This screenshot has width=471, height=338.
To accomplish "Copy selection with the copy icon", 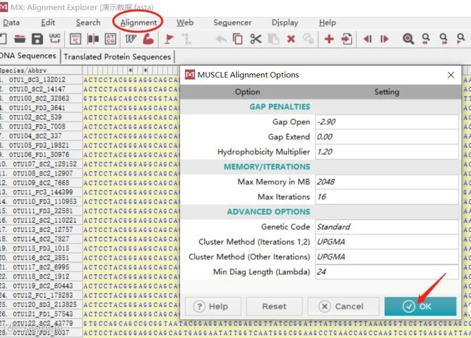I will (238, 39).
